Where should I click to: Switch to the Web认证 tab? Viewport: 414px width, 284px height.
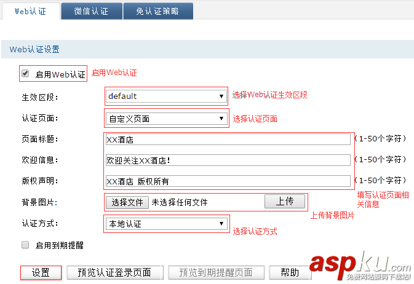(31, 11)
